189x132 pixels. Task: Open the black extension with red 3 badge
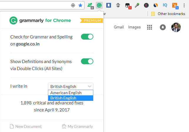point(128,6)
